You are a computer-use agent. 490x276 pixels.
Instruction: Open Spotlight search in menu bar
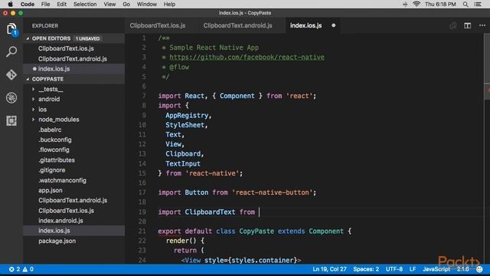click(x=465, y=4)
